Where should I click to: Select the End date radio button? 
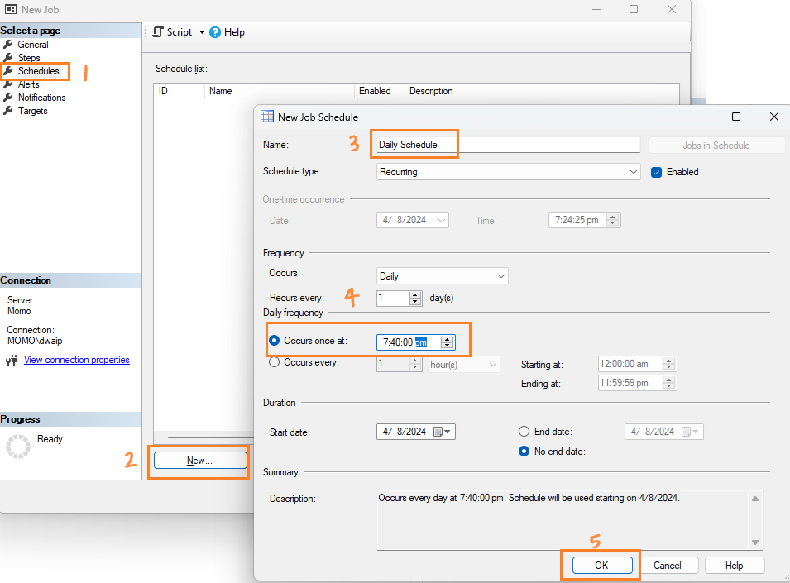524,432
